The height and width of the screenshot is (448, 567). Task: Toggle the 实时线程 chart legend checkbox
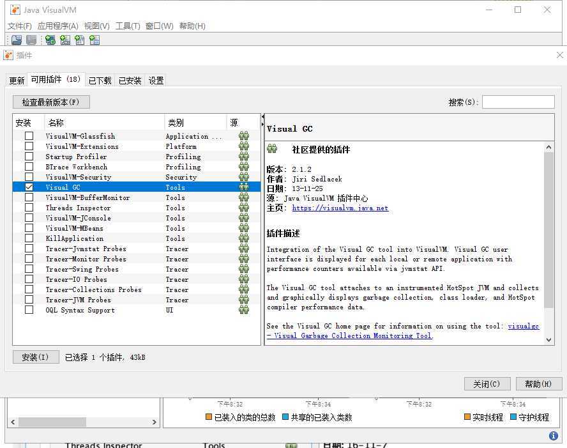467,417
